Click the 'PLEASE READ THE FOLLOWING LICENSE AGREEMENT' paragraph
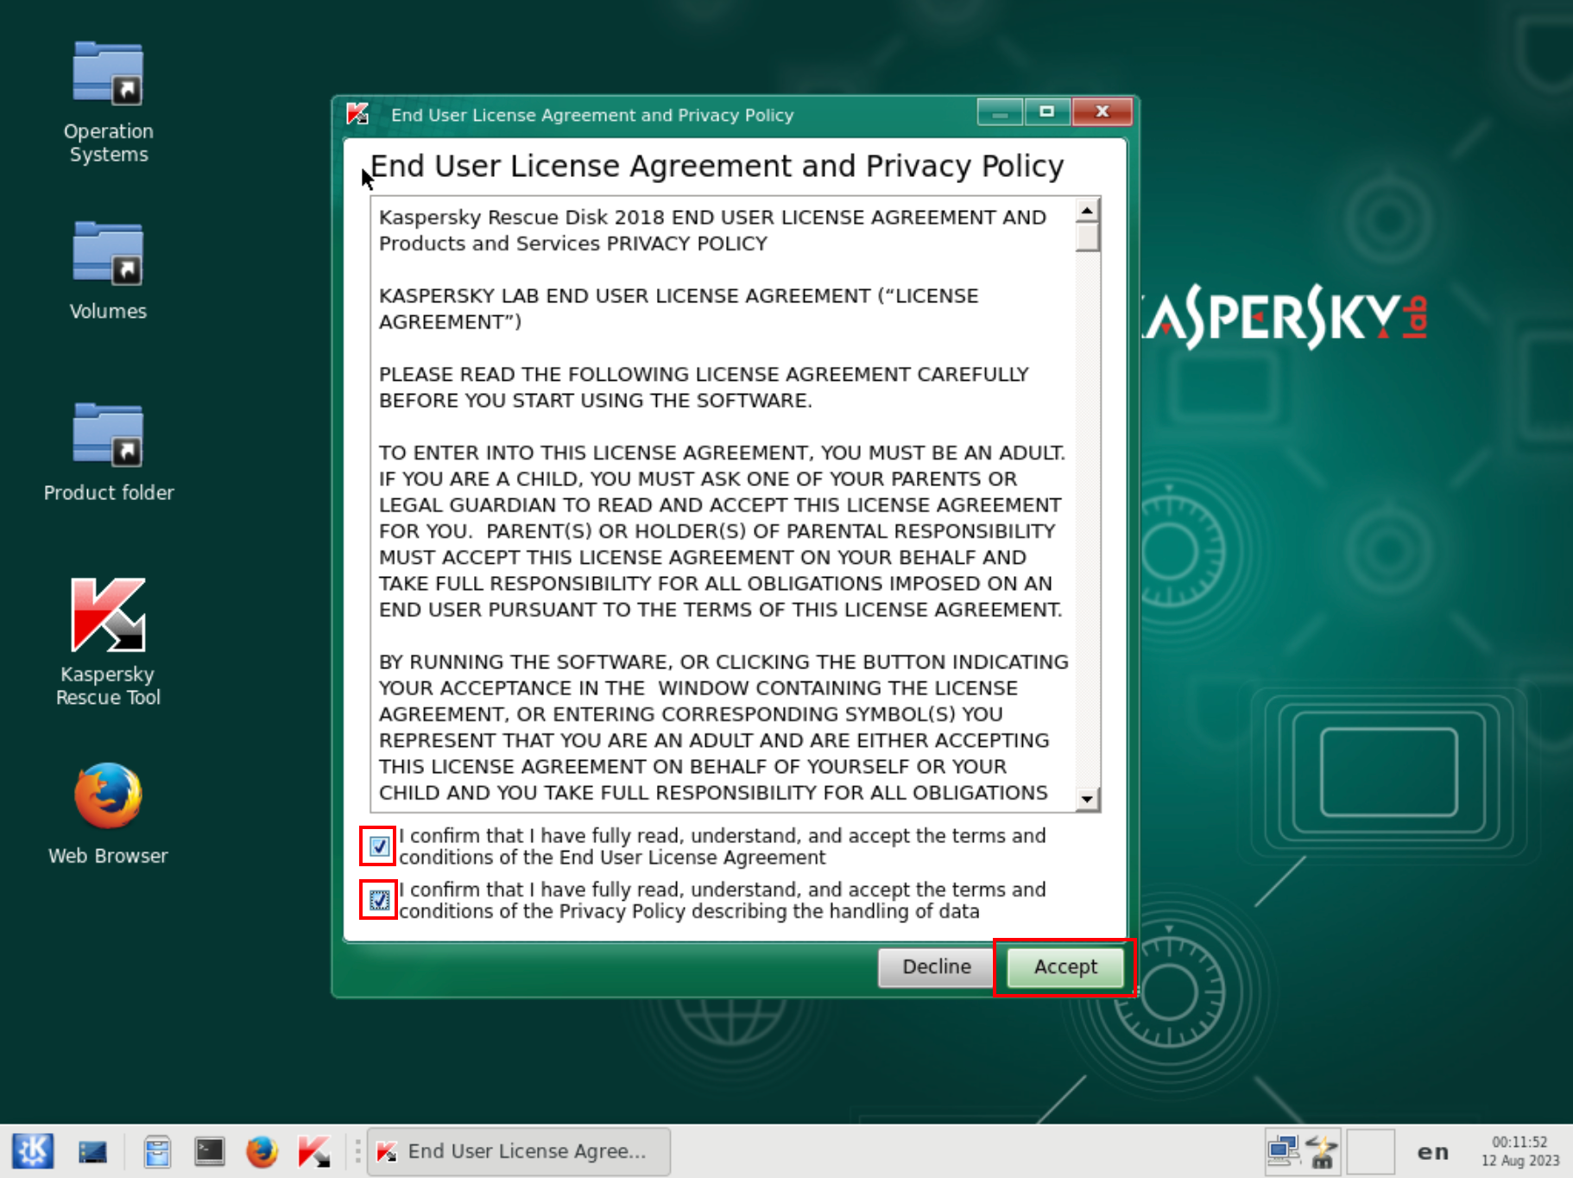 pyautogui.click(x=704, y=387)
